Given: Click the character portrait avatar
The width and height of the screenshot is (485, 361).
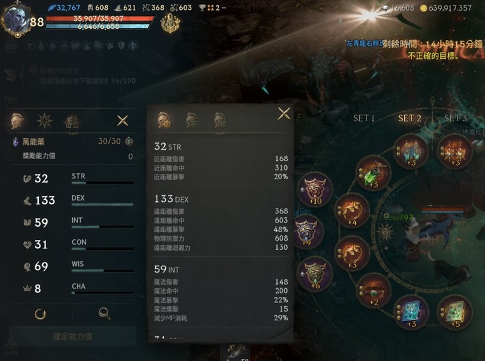Looking at the screenshot, I should click(x=16, y=21).
